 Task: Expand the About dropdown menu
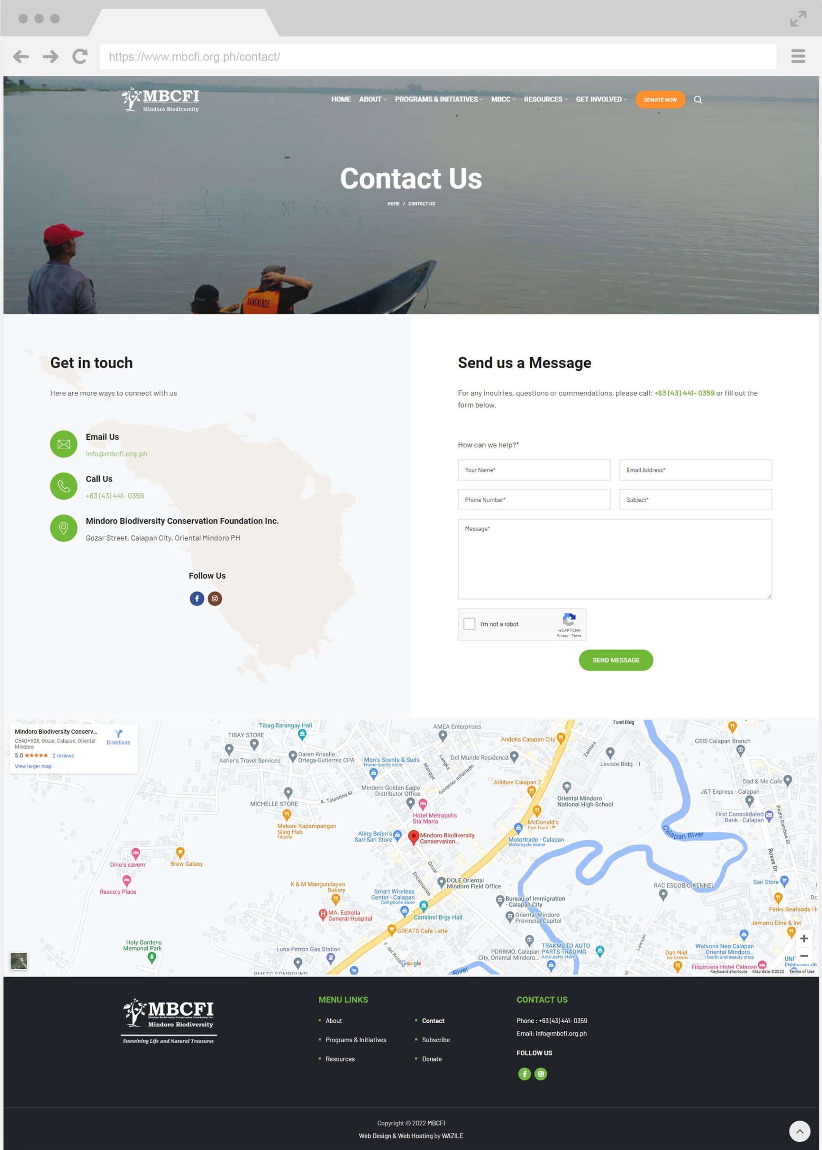pos(372,99)
